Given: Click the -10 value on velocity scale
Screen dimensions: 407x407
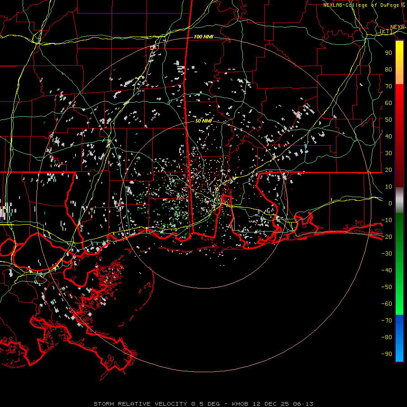Looking at the screenshot, I should (x=387, y=220).
